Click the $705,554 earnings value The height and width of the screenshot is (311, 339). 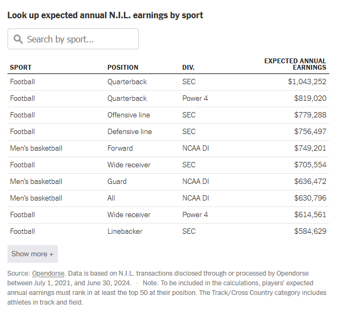pos(310,165)
